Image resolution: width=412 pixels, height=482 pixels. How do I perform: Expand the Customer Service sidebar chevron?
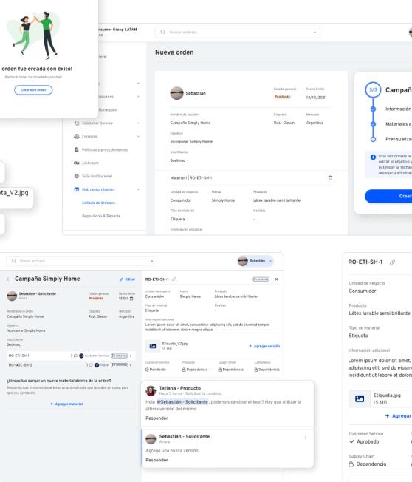(138, 123)
